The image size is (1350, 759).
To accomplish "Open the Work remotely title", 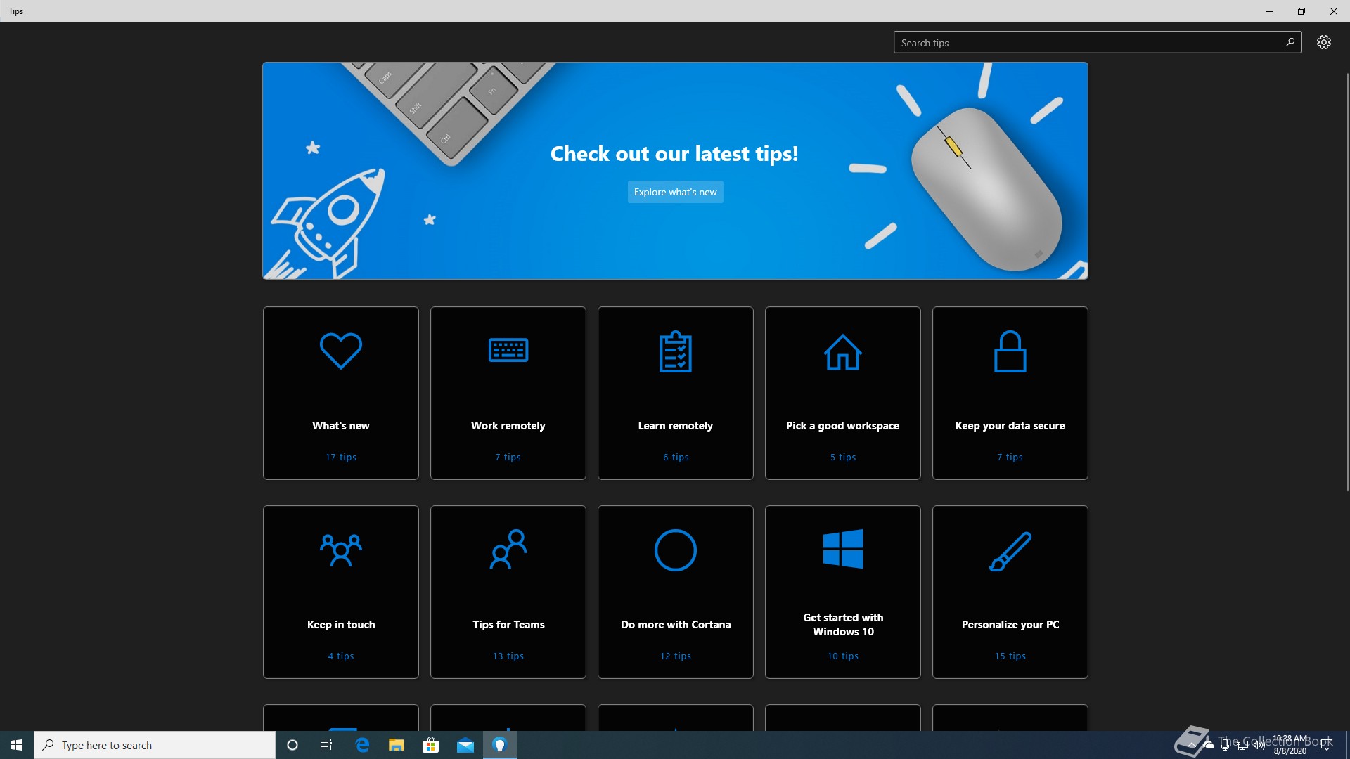I will point(508,426).
